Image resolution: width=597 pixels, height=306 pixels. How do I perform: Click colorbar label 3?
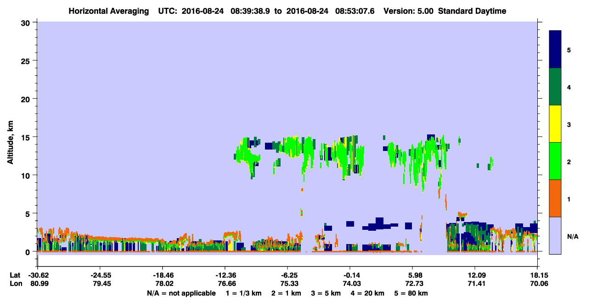pyautogui.click(x=569, y=124)
